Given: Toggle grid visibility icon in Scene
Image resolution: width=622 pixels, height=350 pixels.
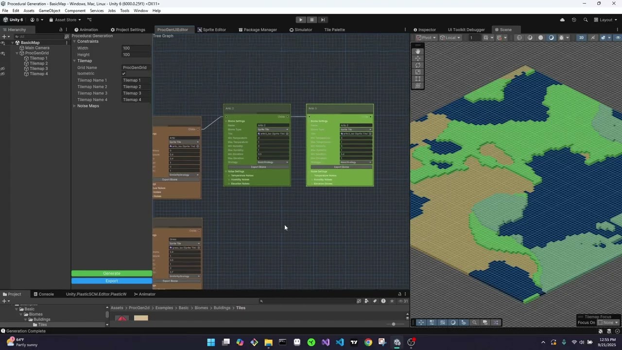Looking at the screenshot, I should (x=487, y=38).
